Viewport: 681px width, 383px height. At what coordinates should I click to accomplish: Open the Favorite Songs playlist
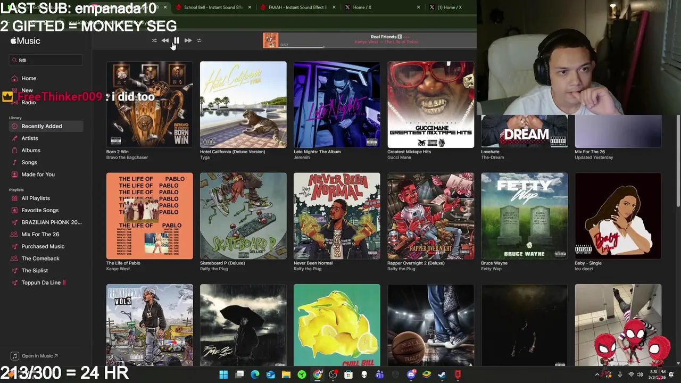click(40, 210)
